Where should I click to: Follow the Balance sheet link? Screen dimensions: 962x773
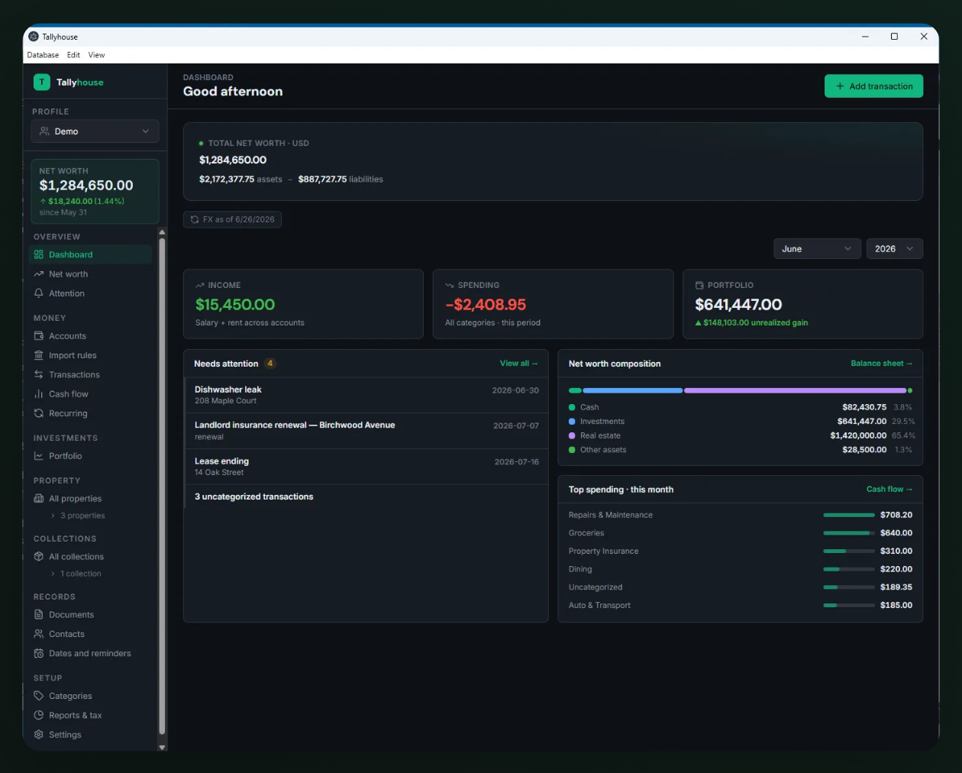point(881,364)
